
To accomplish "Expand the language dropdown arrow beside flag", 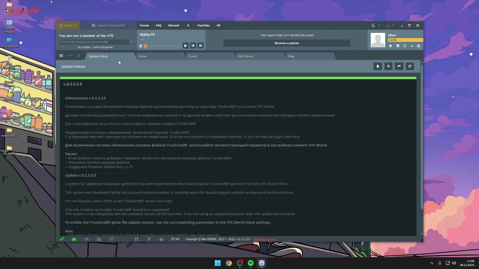I will [x=393, y=26].
